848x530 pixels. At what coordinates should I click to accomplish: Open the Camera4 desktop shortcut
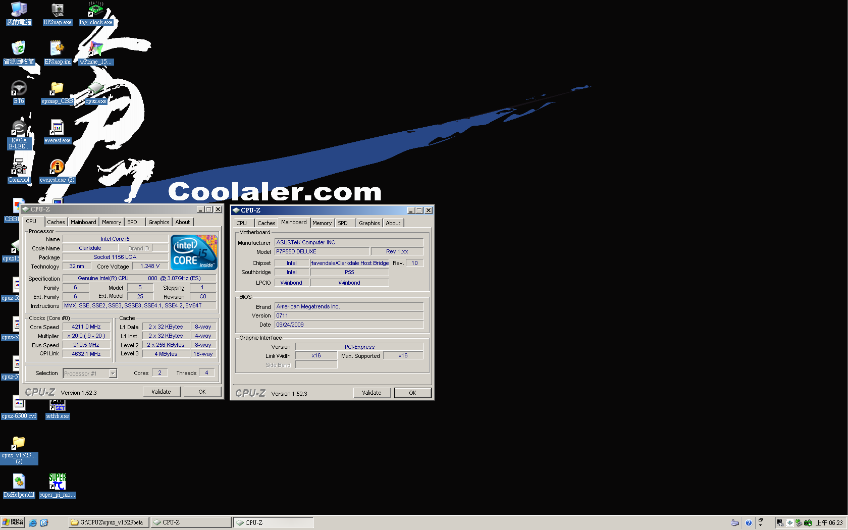coord(19,171)
